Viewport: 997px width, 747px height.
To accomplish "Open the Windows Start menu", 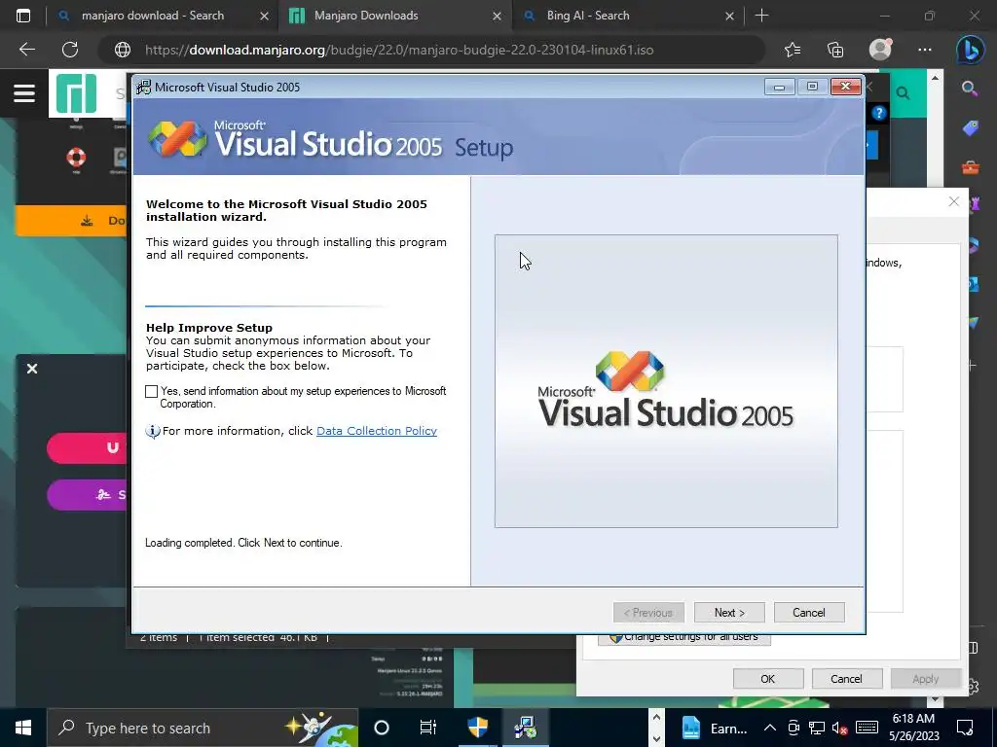I will point(23,728).
